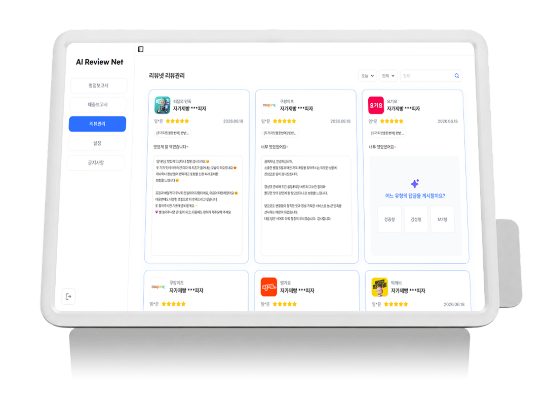Click the 요기요 red app icon
Image resolution: width=547 pixels, height=404 pixels.
376,105
